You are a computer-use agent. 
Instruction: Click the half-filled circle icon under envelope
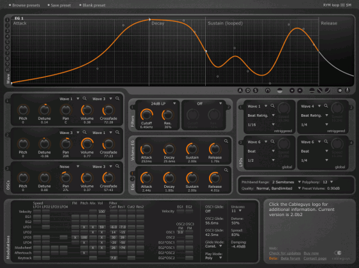[x=280, y=90]
